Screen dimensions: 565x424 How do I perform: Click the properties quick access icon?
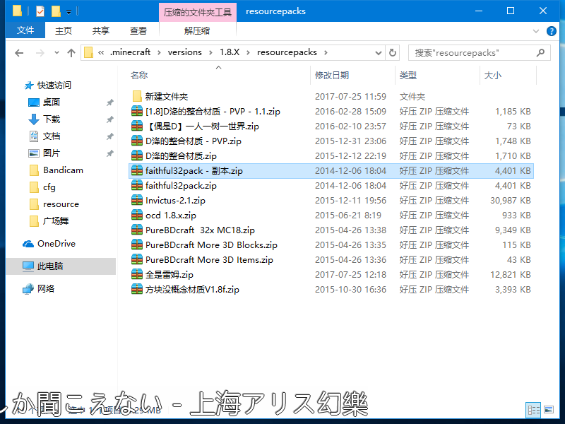(40, 11)
